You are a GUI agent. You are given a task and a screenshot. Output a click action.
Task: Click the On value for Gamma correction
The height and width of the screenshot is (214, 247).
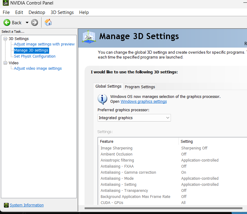pos(184,172)
